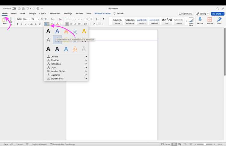Open the font size dropdown

tap(36, 19)
